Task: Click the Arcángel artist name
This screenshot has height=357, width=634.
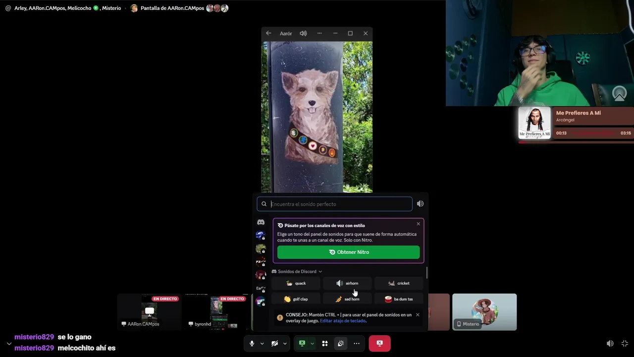Action: tap(565, 120)
